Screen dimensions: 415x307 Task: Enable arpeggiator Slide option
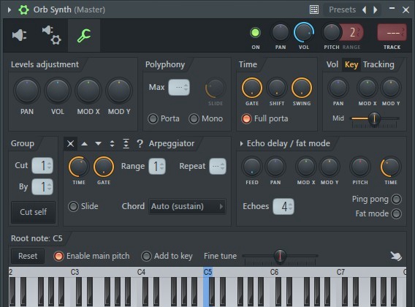point(73,206)
